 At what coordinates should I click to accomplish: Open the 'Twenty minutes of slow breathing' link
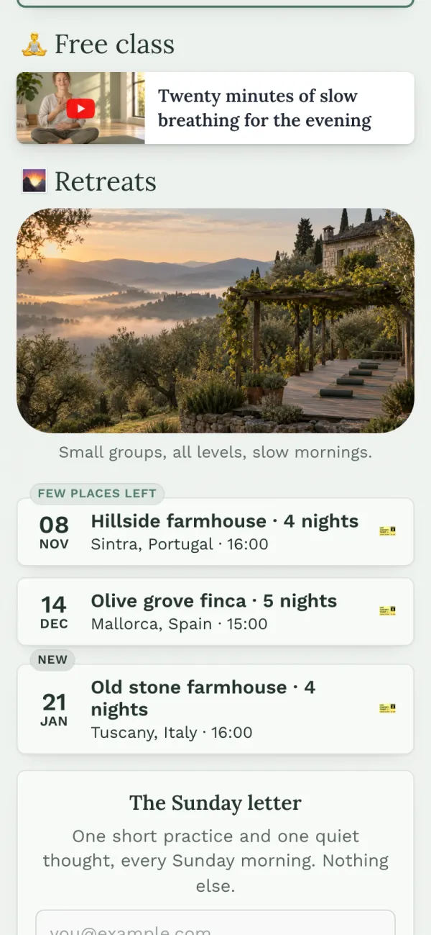click(x=265, y=108)
